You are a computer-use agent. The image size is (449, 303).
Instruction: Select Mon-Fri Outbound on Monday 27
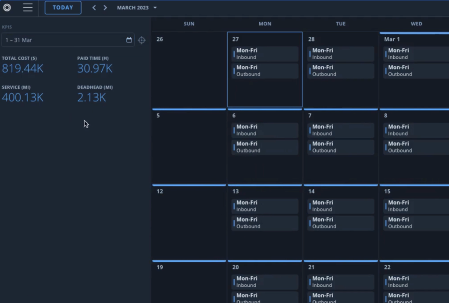point(265,71)
